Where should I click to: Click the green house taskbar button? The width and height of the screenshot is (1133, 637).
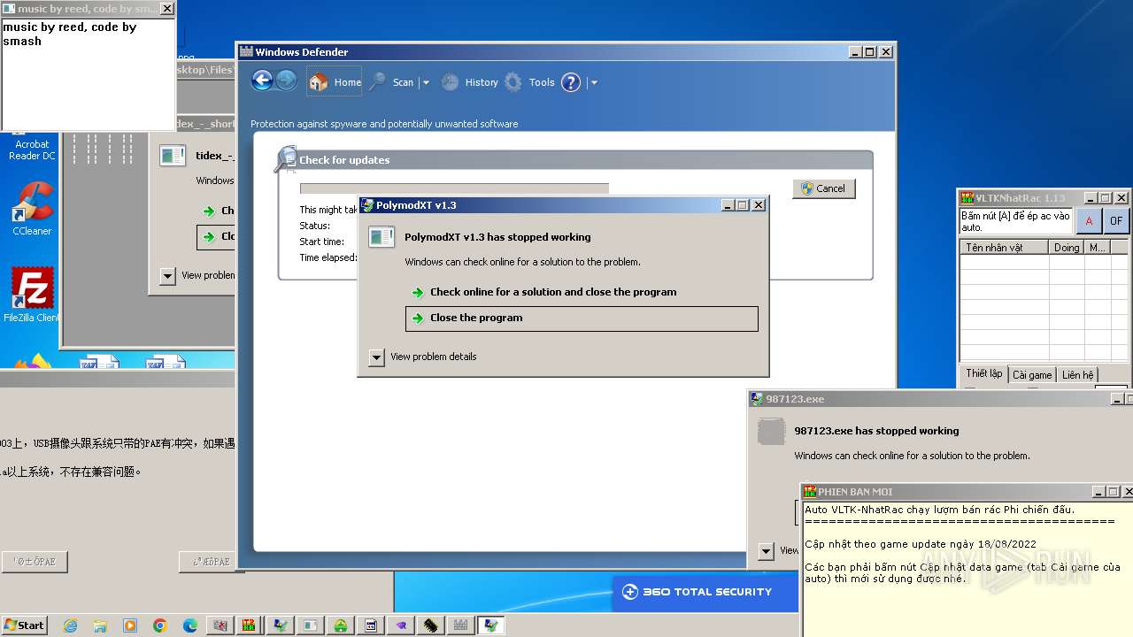tap(341, 625)
